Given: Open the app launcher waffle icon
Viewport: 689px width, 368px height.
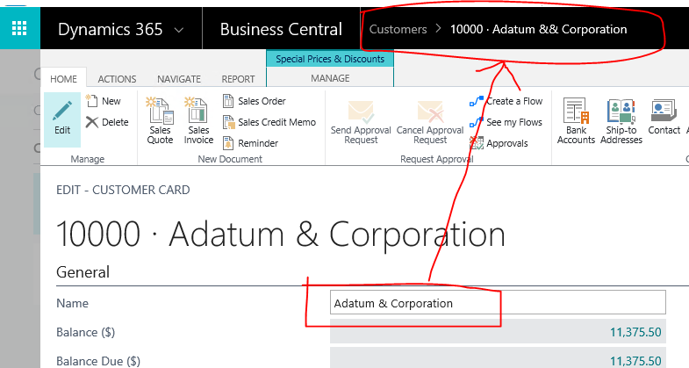Looking at the screenshot, I should pos(19,29).
